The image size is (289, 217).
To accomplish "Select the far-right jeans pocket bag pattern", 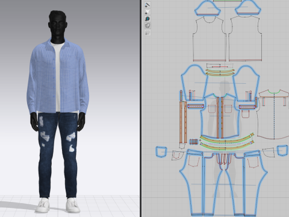I will click(x=282, y=151).
